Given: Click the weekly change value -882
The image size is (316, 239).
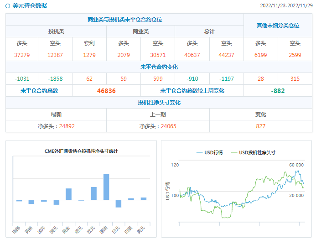Looking at the screenshot, I should tap(278, 91).
